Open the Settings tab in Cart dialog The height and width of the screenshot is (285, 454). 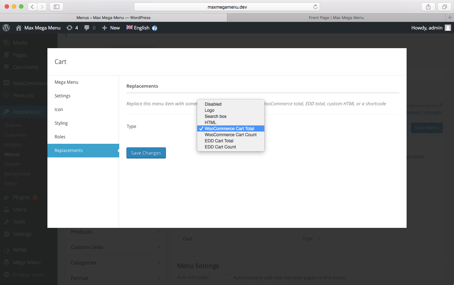(x=83, y=96)
